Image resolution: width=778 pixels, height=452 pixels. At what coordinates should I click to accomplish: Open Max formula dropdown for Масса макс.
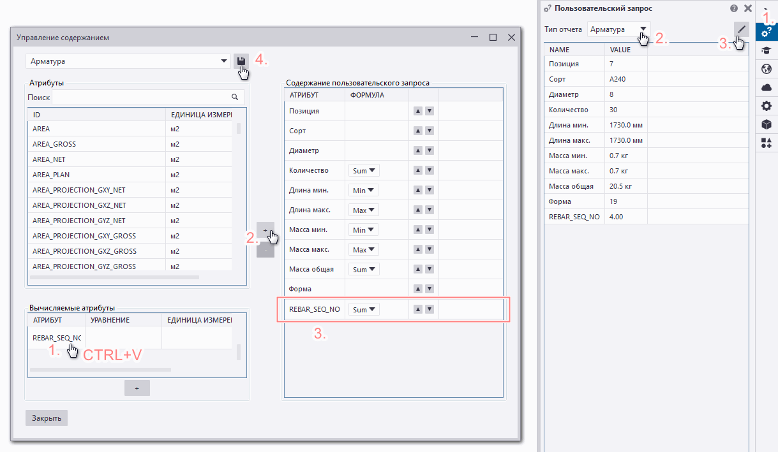tap(364, 249)
